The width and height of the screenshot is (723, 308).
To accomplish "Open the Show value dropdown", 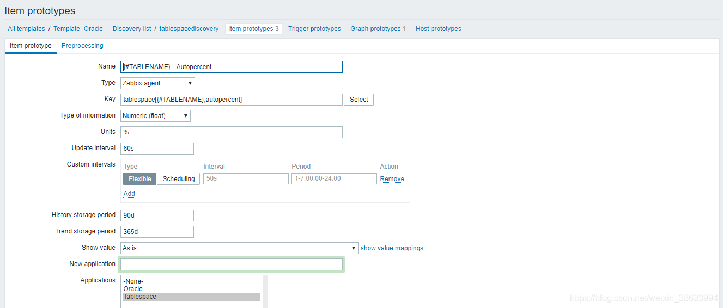I will 239,248.
